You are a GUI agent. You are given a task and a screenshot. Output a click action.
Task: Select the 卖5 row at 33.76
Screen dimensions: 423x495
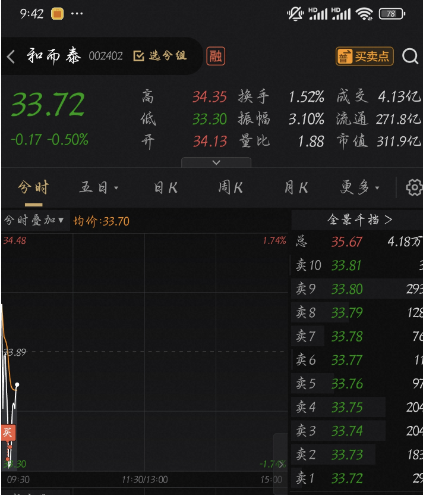pos(357,384)
